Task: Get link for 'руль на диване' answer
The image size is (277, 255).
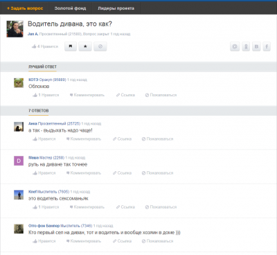Action: pos(122,173)
